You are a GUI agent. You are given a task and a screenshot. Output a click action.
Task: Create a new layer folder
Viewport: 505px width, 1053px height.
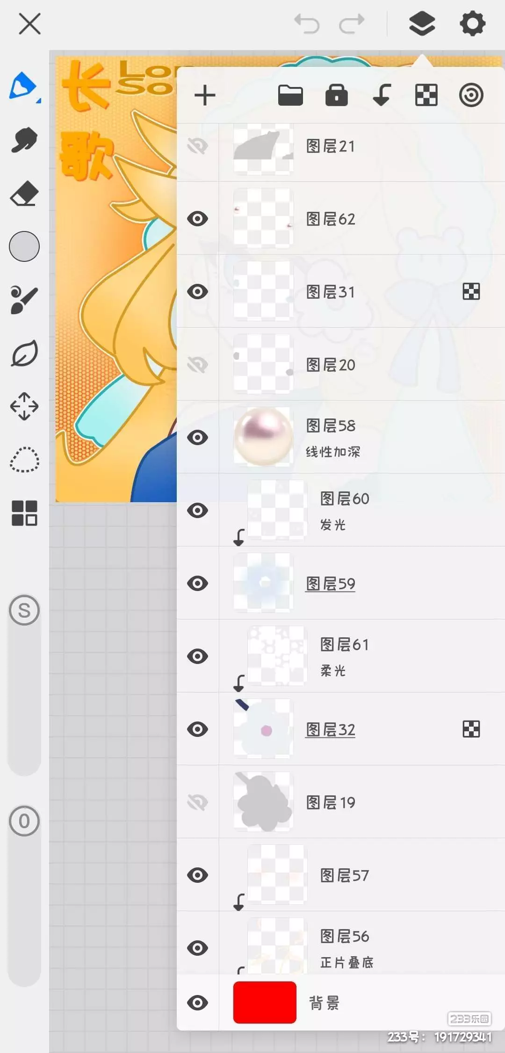point(290,95)
